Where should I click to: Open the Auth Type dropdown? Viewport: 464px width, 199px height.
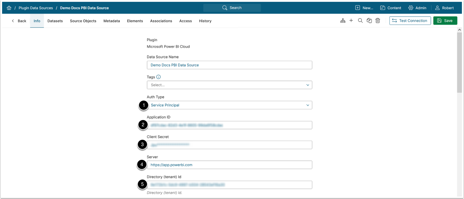(229, 105)
